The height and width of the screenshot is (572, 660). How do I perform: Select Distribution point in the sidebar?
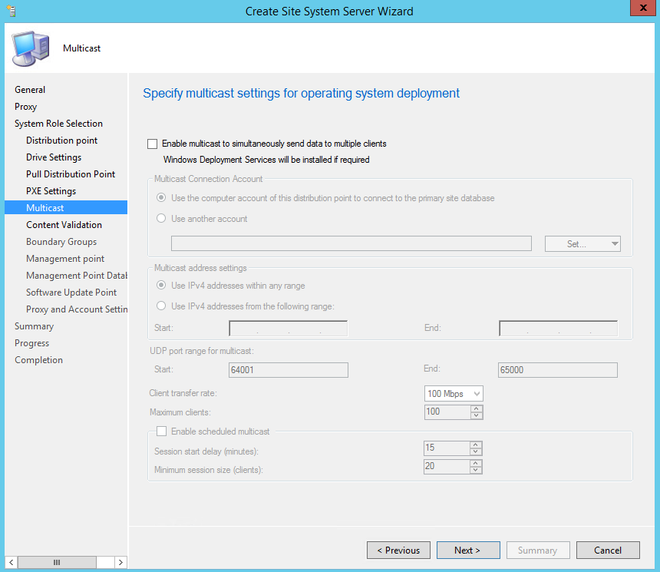coord(62,141)
